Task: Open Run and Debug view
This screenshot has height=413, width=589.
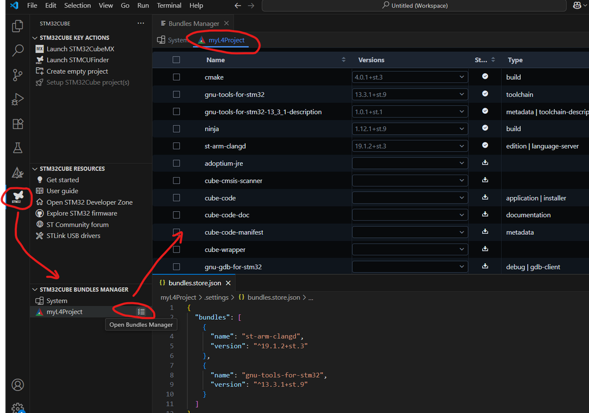Action: point(17,99)
